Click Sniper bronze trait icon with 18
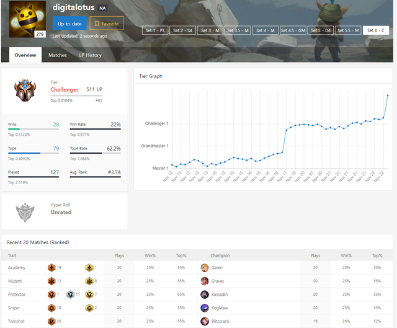The height and width of the screenshot is (328, 397). (x=51, y=308)
